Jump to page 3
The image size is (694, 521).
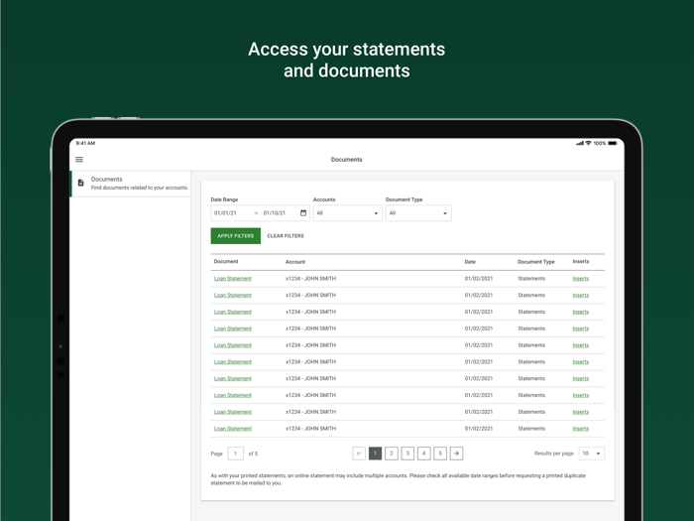(407, 454)
